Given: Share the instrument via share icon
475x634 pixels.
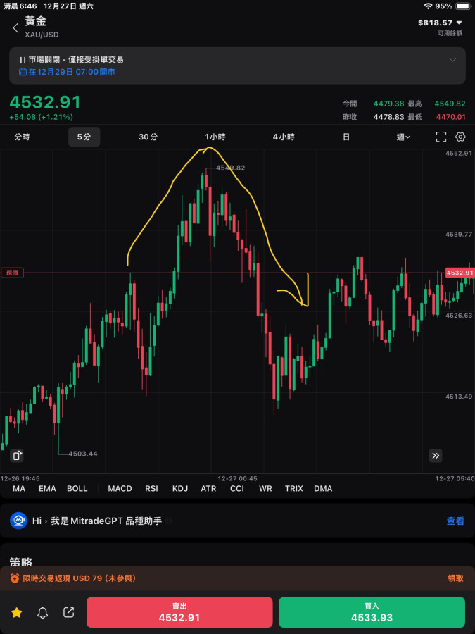Looking at the screenshot, I should pyautogui.click(x=69, y=613).
